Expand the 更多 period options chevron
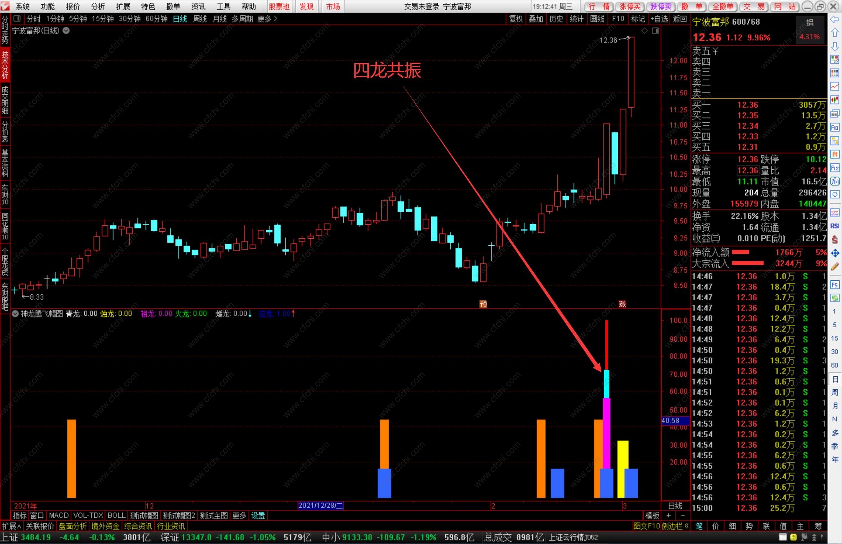Image resolution: width=842 pixels, height=544 pixels. point(276,19)
